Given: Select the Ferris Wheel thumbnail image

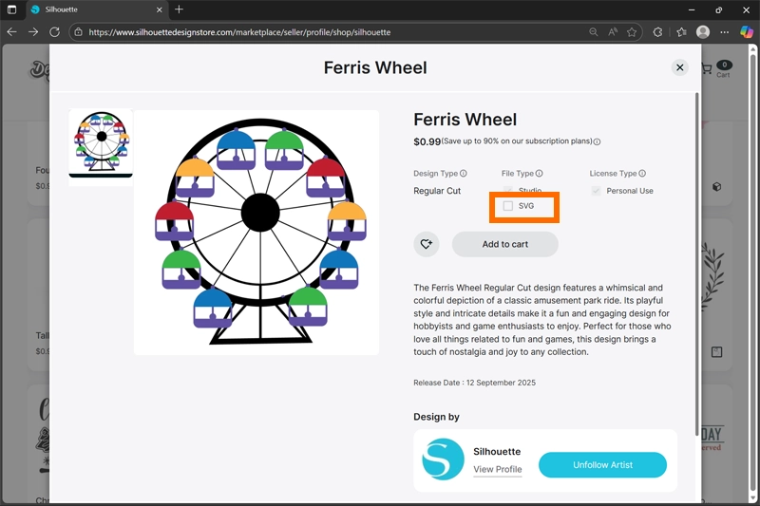Looking at the screenshot, I should pos(101,143).
